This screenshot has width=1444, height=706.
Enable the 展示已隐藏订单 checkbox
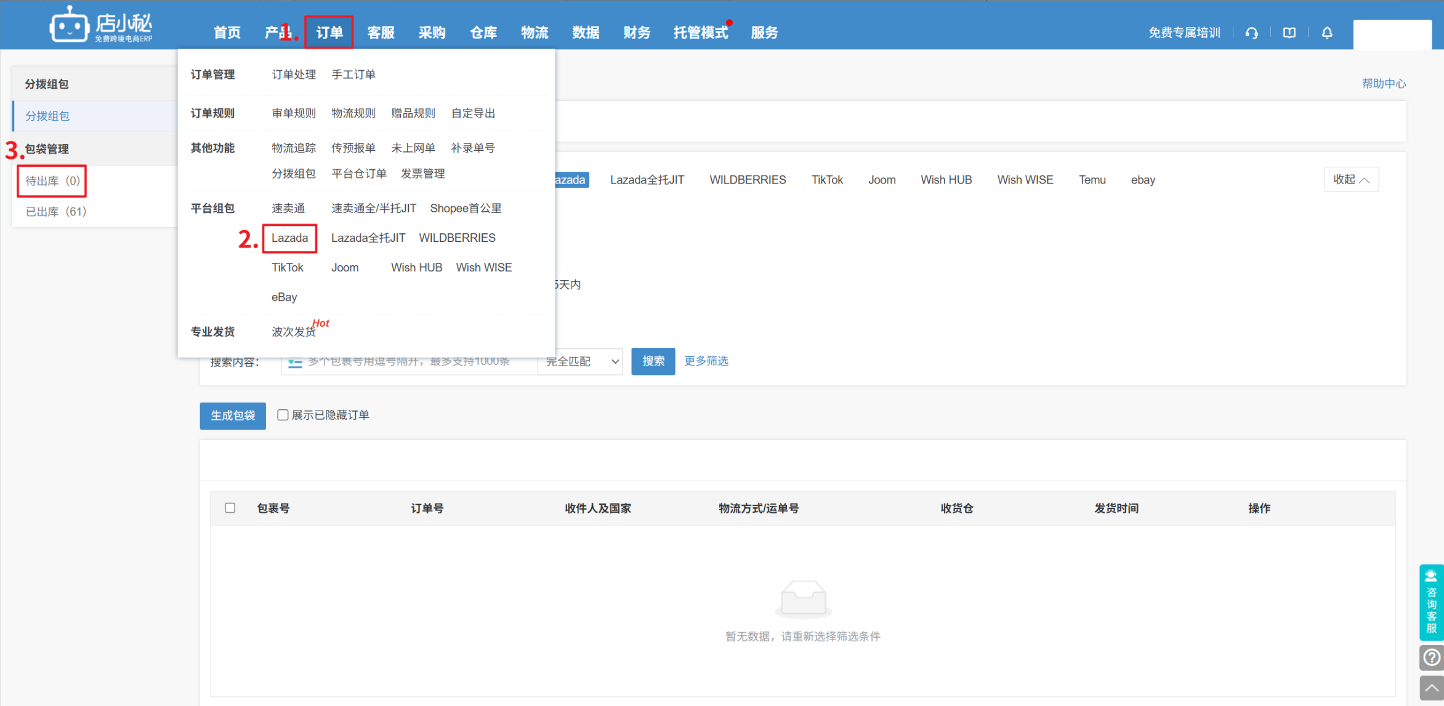tap(283, 415)
